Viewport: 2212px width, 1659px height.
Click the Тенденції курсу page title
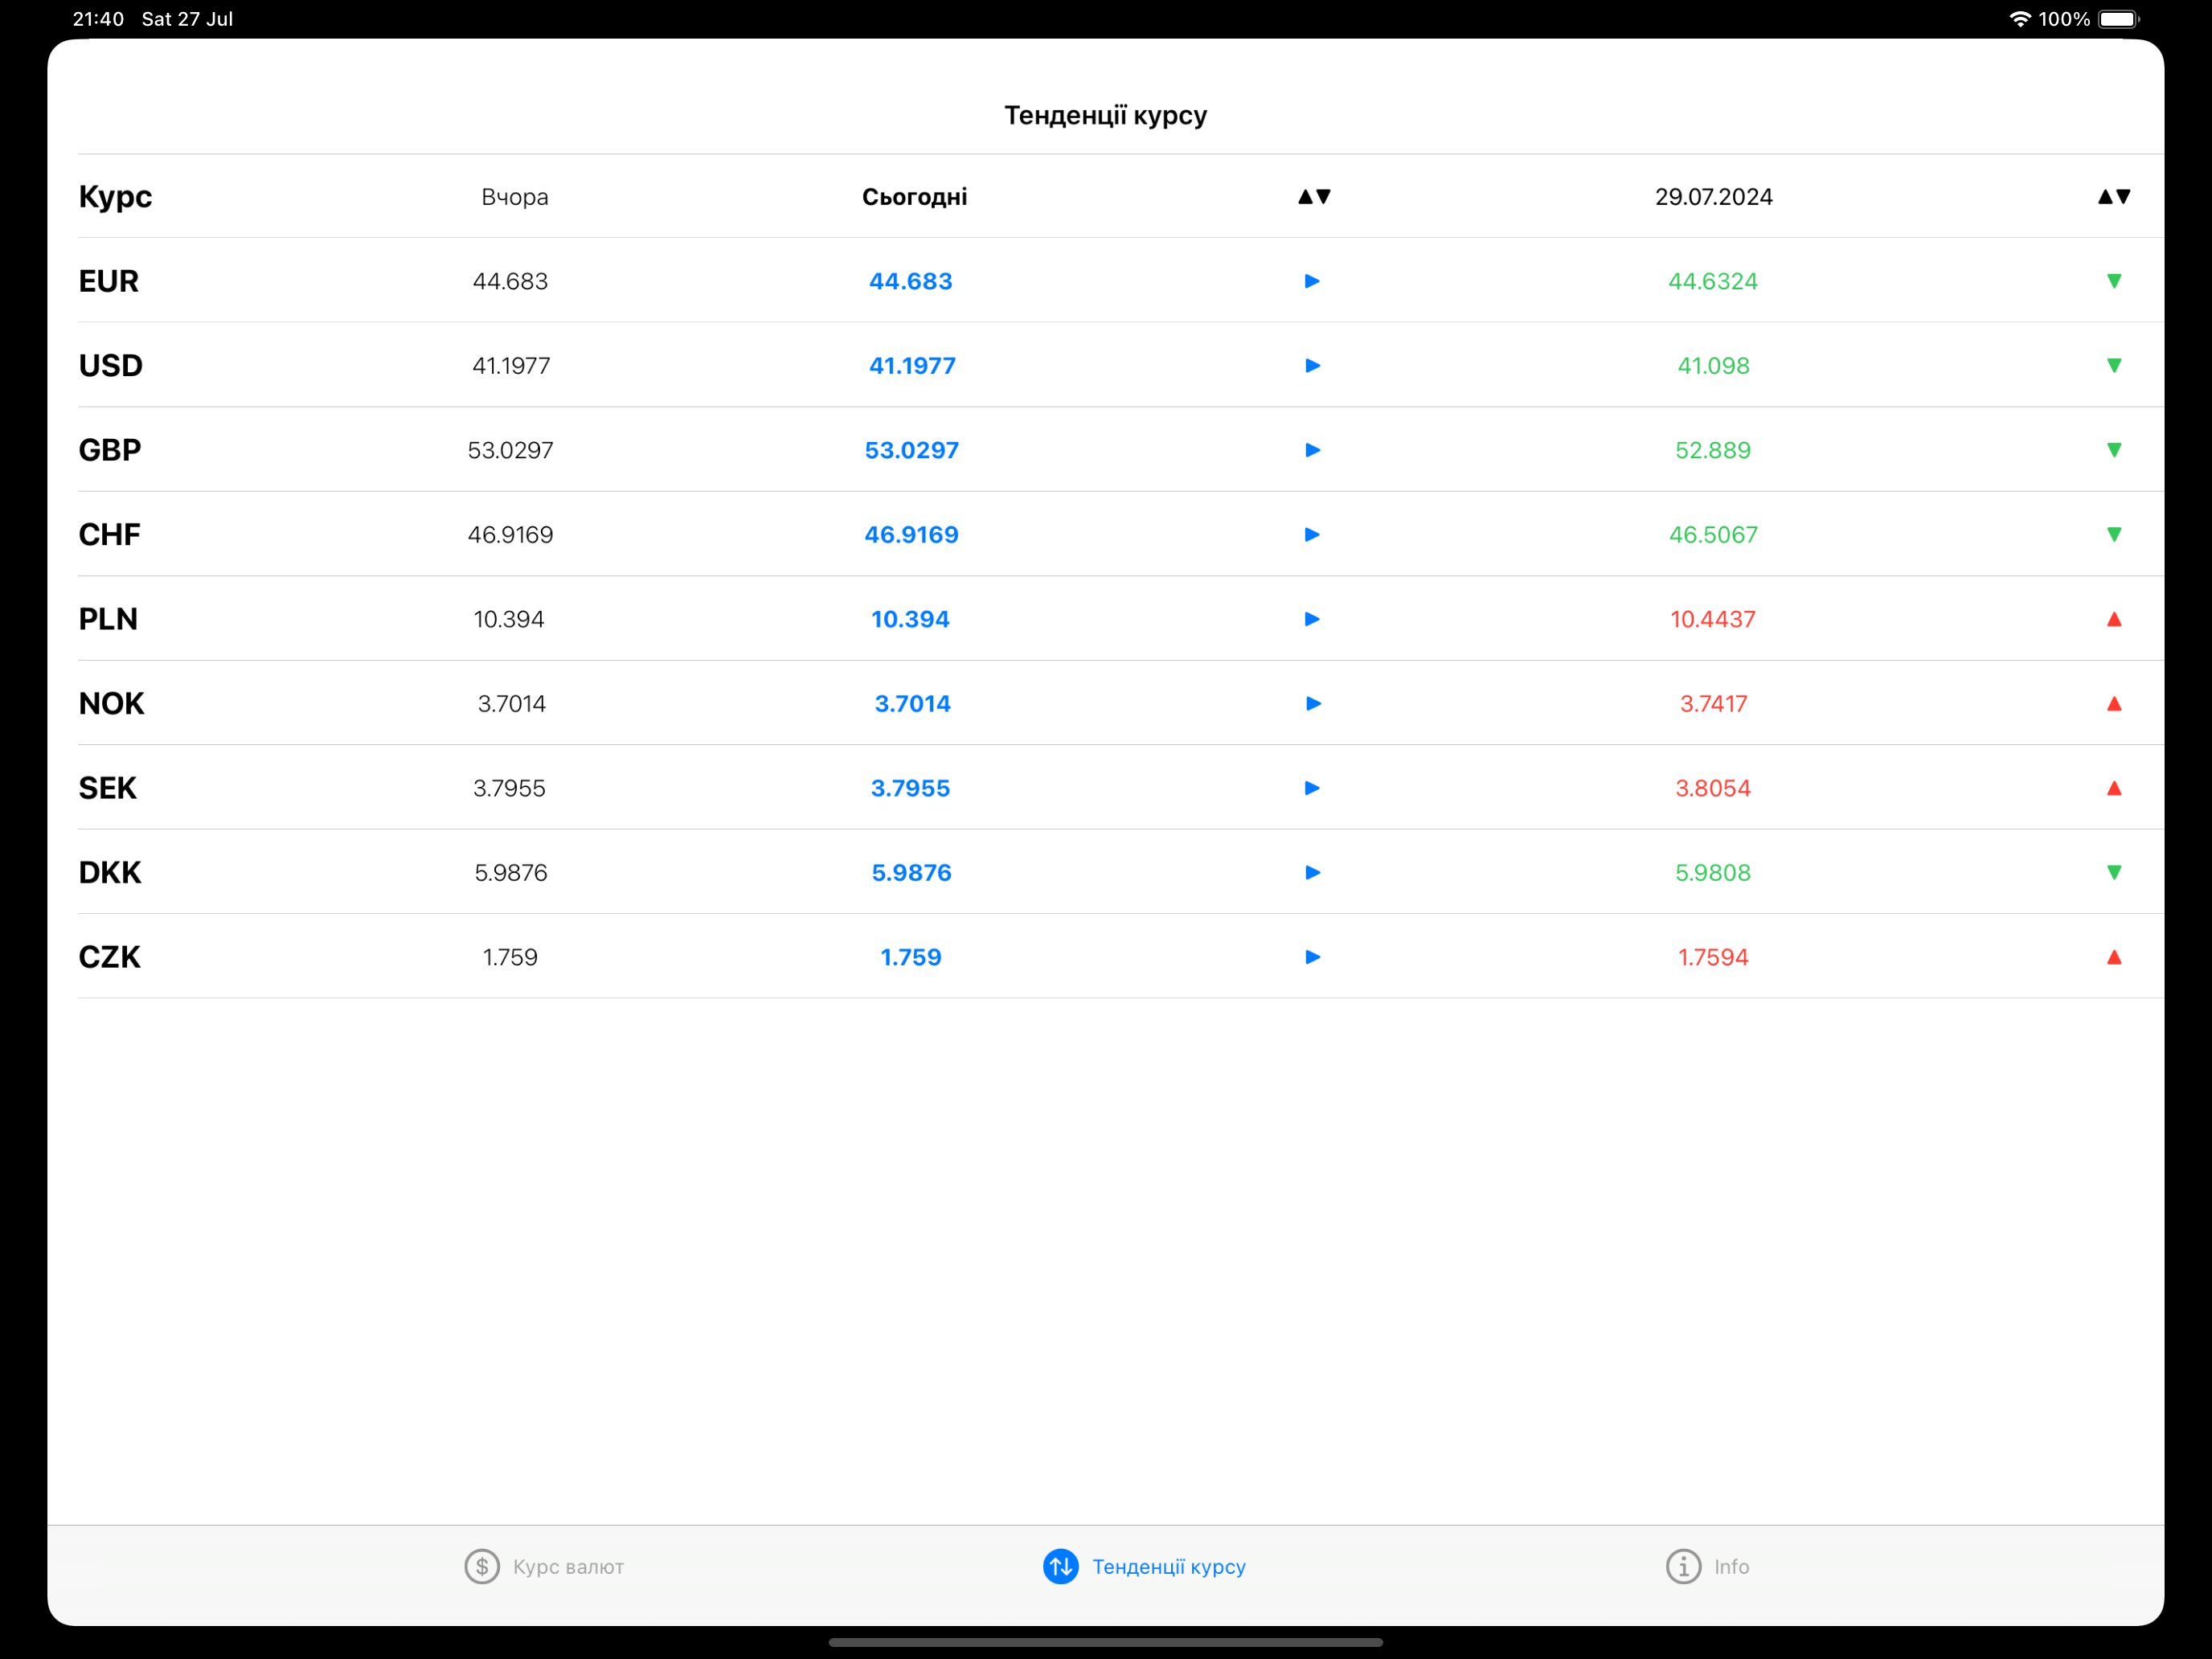(1105, 115)
